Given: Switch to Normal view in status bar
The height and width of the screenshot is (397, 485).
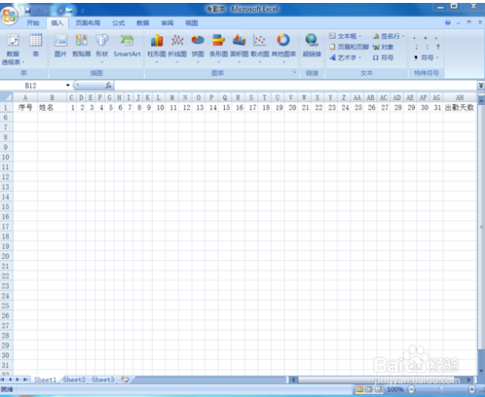Looking at the screenshot, I should click(x=359, y=389).
